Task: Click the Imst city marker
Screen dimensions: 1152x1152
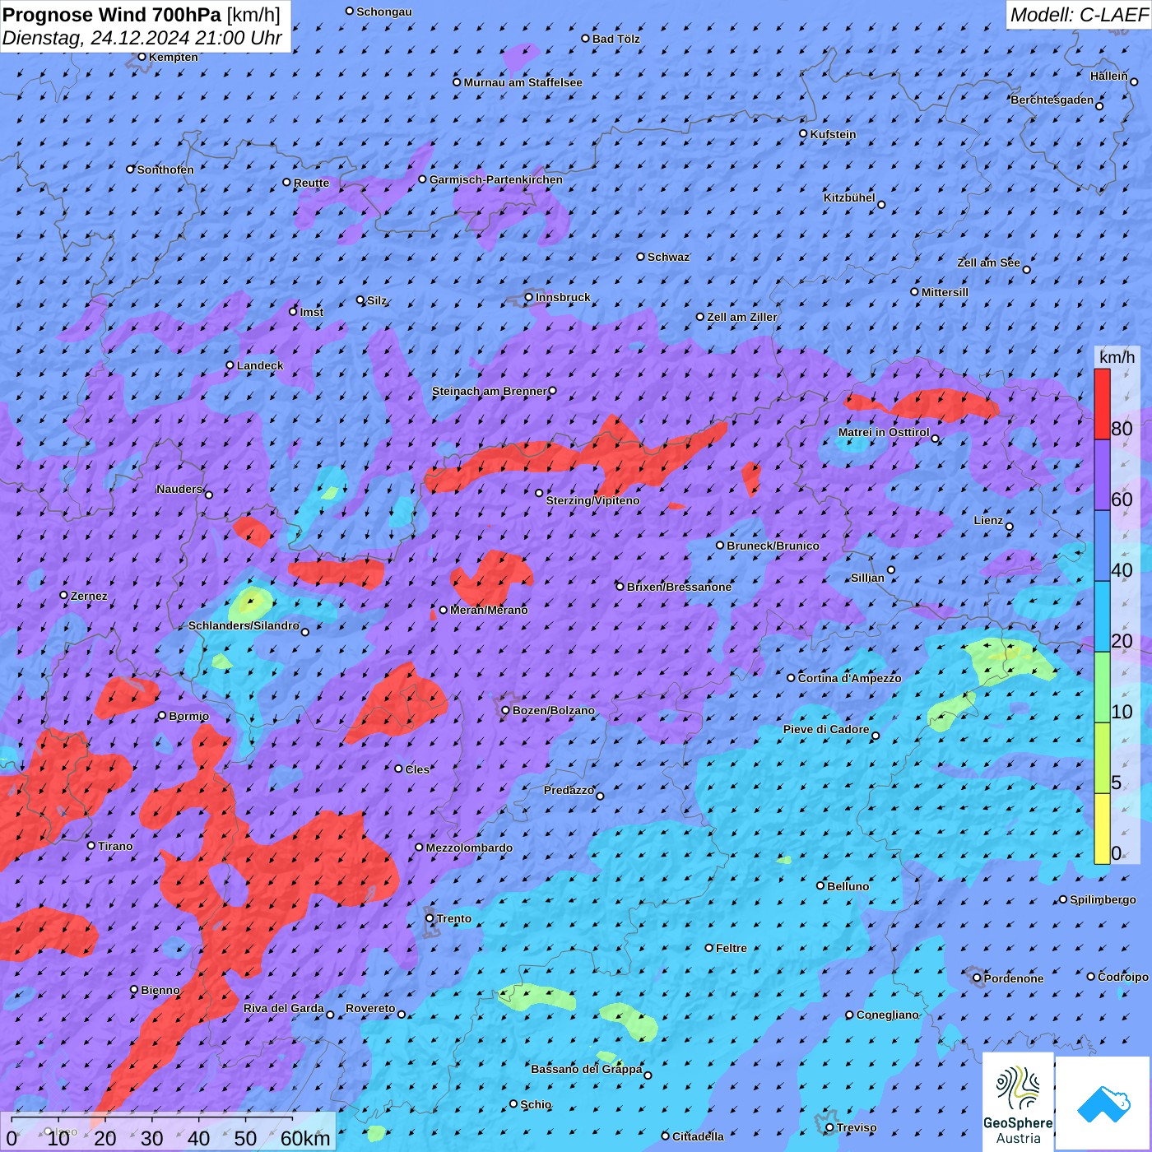Action: tap(293, 312)
